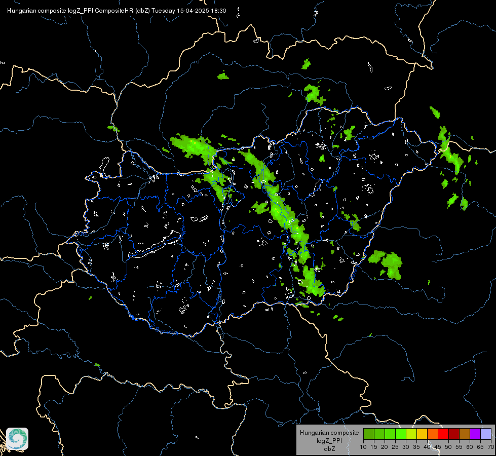Click the "50" value on the legend scale

(x=448, y=447)
